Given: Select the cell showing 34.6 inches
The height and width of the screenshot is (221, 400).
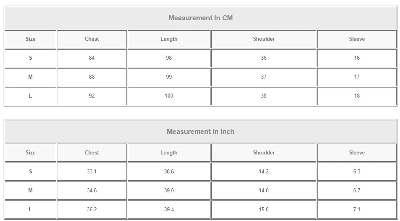Looking at the screenshot, I should (92, 191).
